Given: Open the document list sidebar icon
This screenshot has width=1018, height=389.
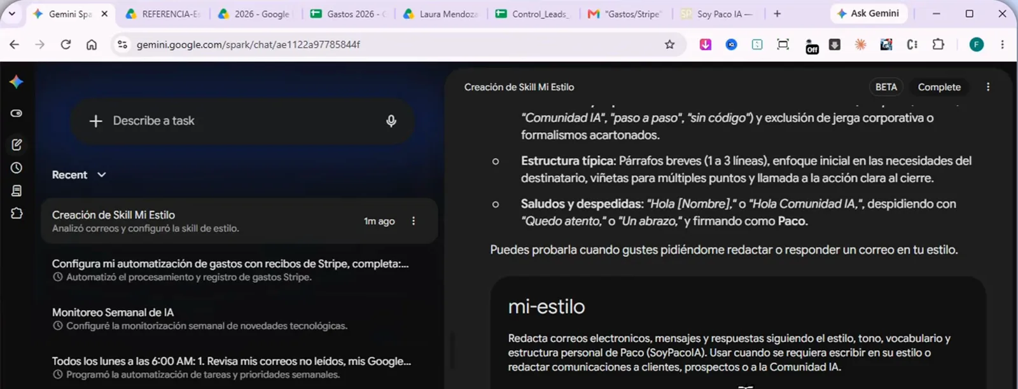Looking at the screenshot, I should pyautogui.click(x=17, y=191).
